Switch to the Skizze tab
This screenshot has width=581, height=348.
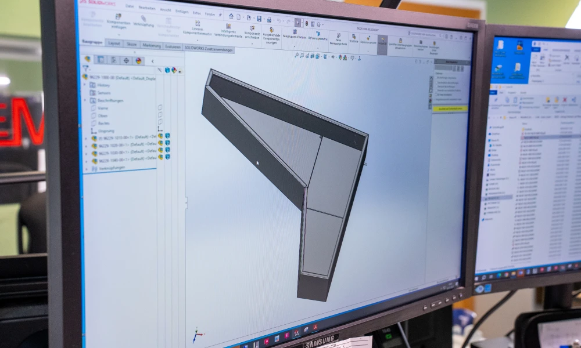(x=131, y=45)
